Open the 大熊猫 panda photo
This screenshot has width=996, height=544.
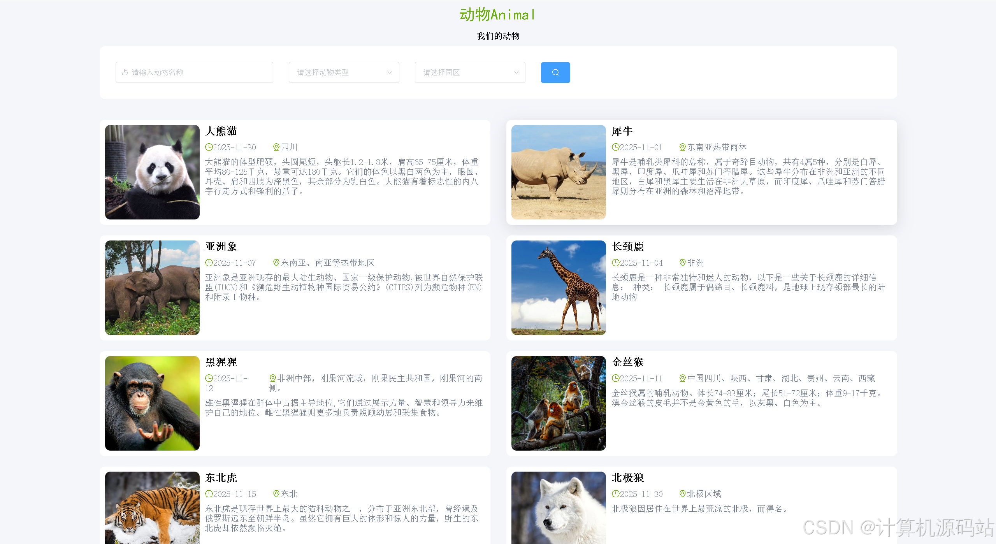point(152,172)
